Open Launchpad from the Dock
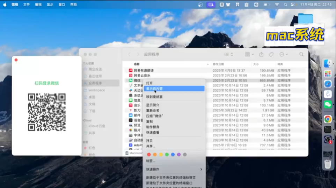This screenshot has height=188, width=336. coord(328,74)
